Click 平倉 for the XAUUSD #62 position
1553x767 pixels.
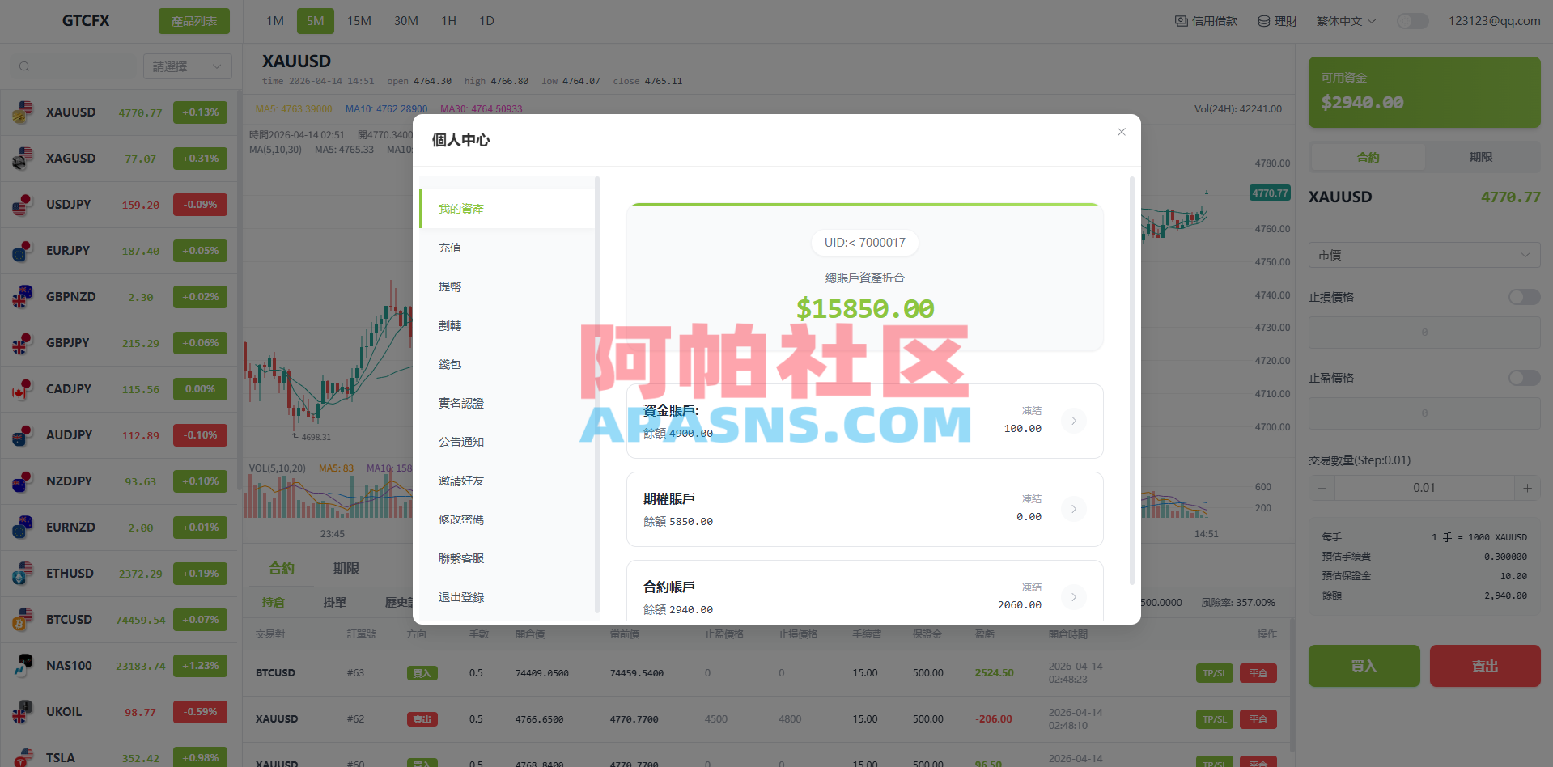1258,719
